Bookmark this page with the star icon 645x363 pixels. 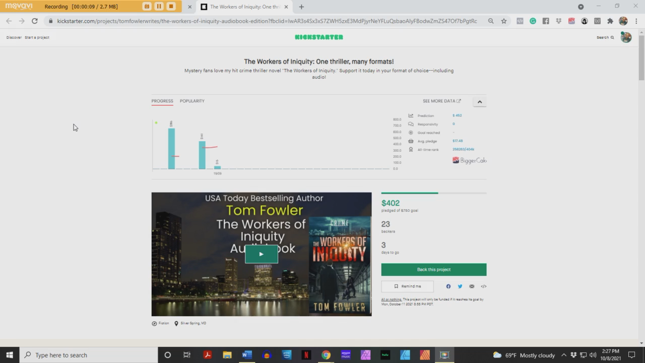(504, 21)
